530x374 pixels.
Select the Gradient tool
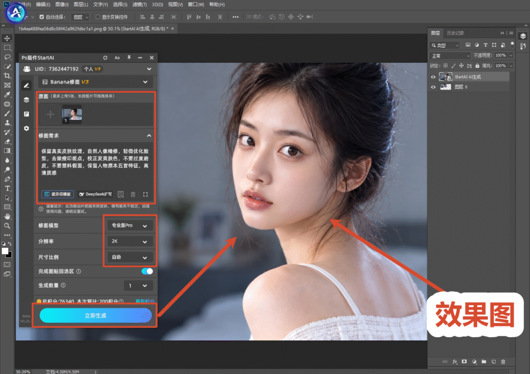[7, 151]
